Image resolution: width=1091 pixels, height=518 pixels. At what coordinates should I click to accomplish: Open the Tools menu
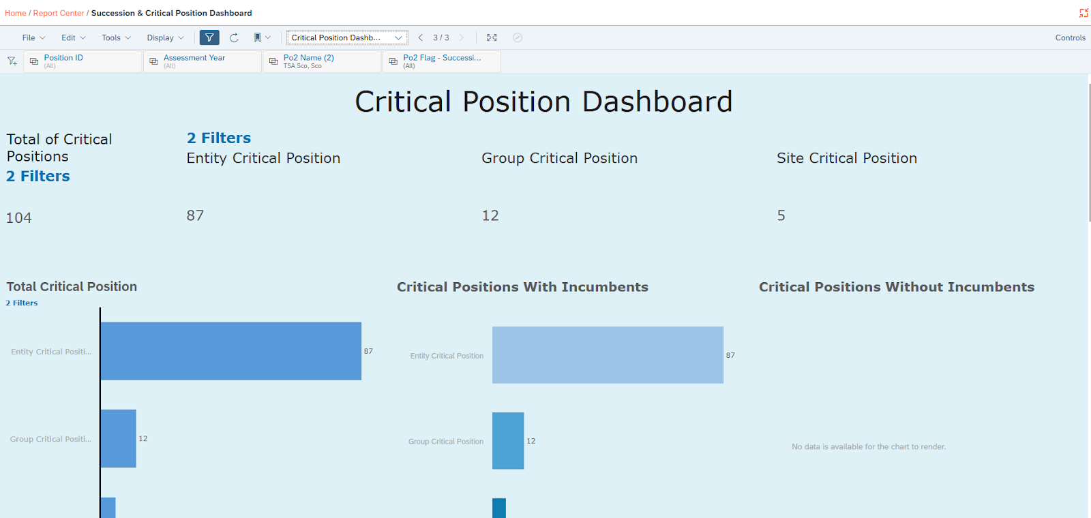116,37
